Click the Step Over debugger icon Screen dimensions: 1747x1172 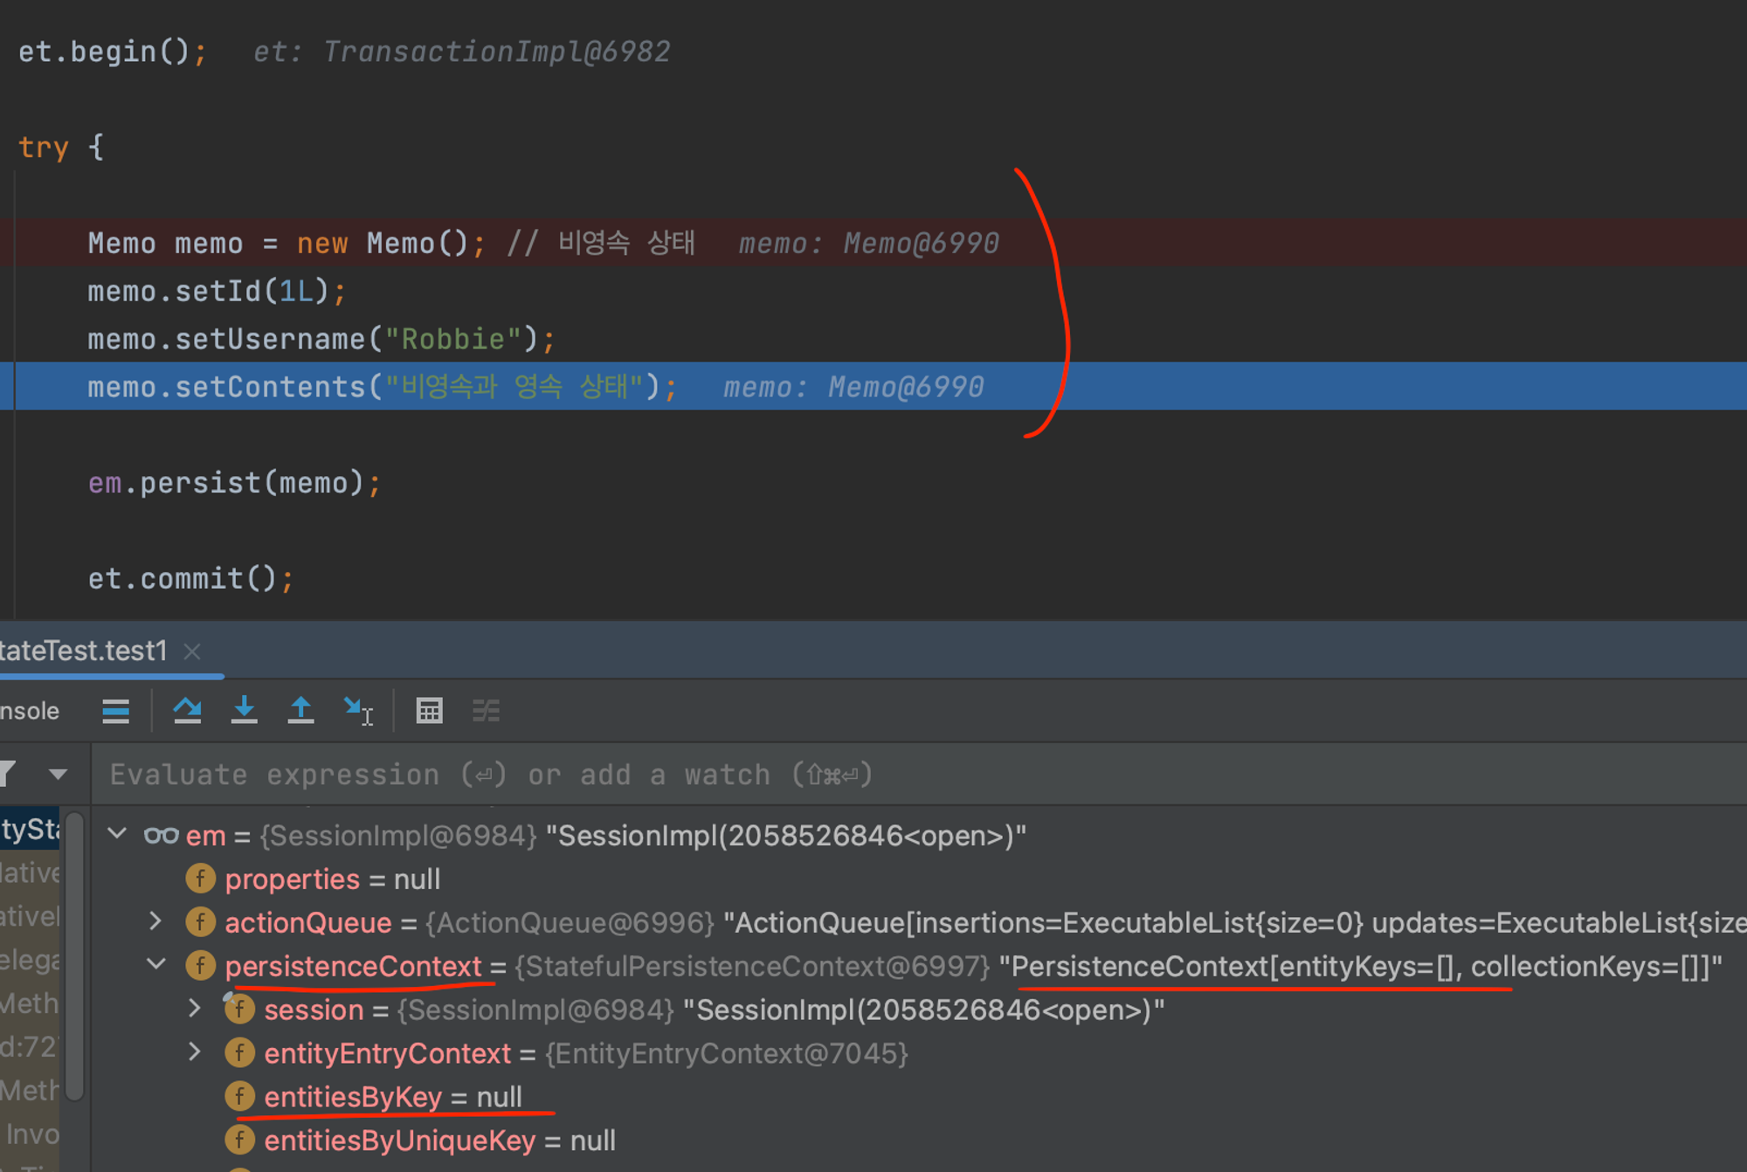pyautogui.click(x=187, y=711)
